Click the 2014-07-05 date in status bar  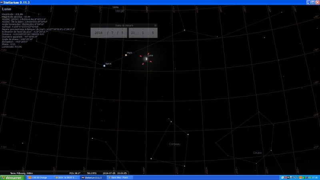coord(109,173)
